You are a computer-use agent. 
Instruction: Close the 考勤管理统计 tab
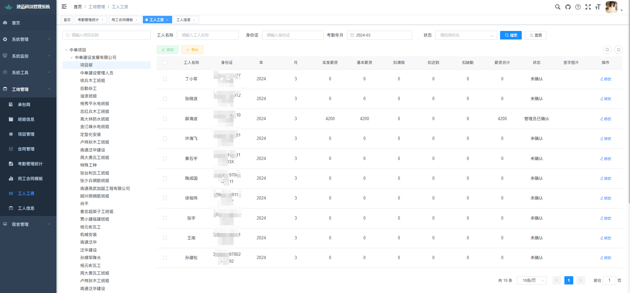[102, 20]
